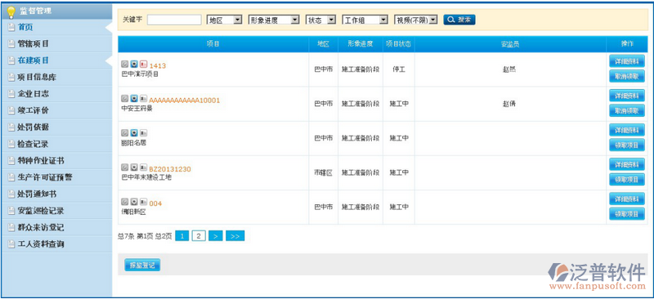Click 取消领取 for project 1413

click(x=627, y=76)
